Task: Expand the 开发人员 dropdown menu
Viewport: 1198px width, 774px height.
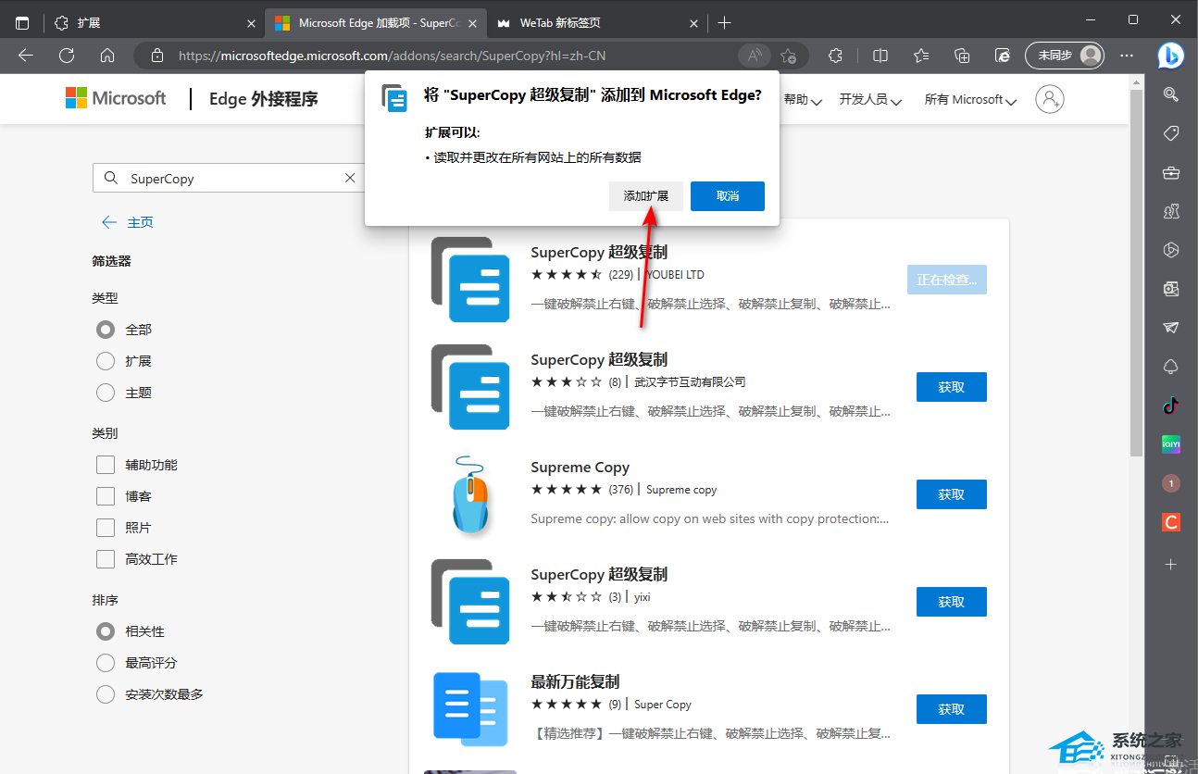Action: pyautogui.click(x=870, y=99)
